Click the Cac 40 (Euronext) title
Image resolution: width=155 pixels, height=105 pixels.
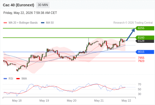[18, 5]
